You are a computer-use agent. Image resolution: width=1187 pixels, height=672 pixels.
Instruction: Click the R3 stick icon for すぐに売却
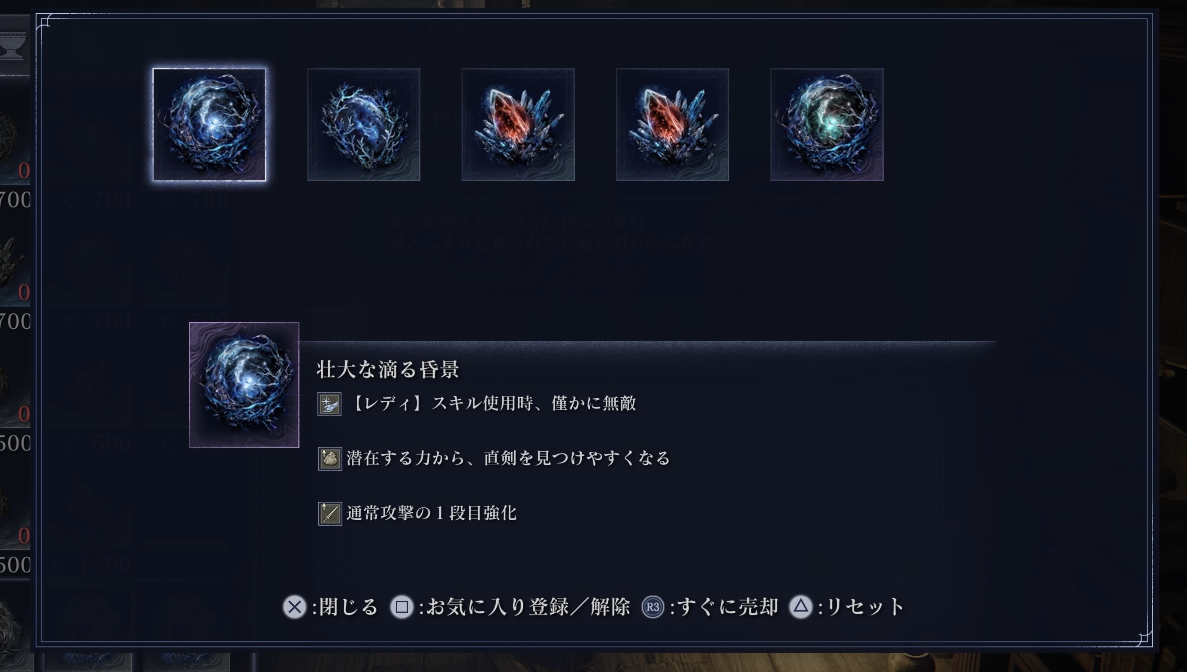[652, 607]
